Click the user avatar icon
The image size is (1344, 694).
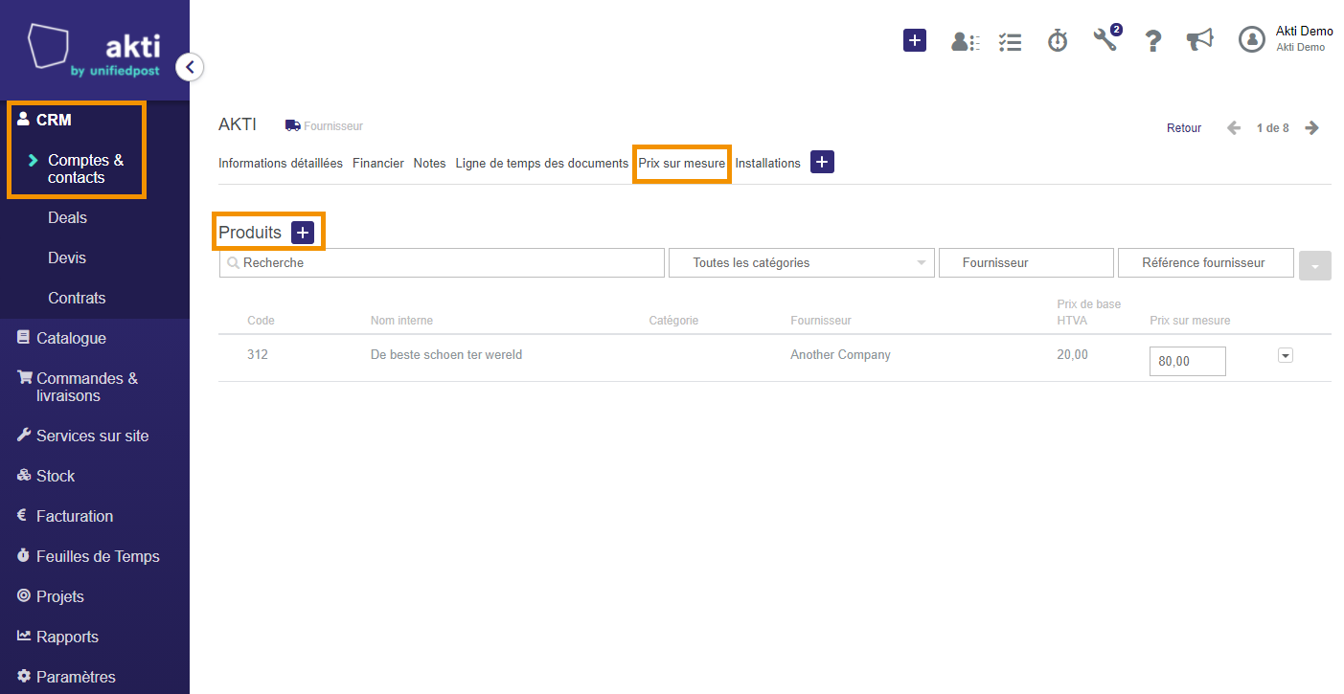coord(1252,39)
